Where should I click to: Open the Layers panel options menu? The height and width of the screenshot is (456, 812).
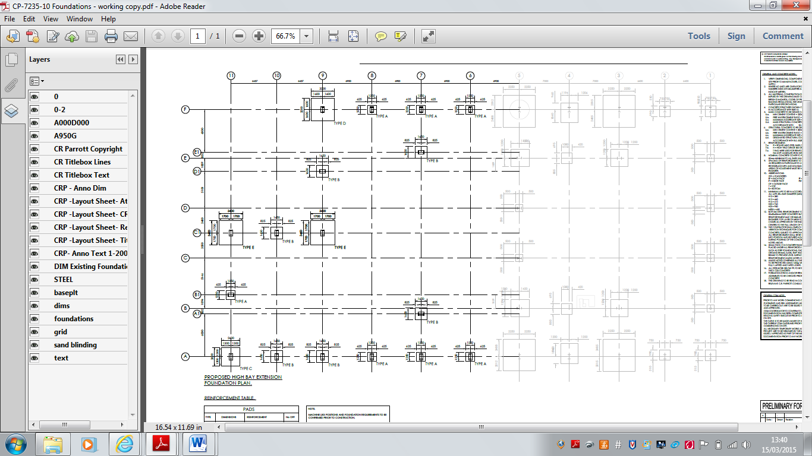coord(37,81)
